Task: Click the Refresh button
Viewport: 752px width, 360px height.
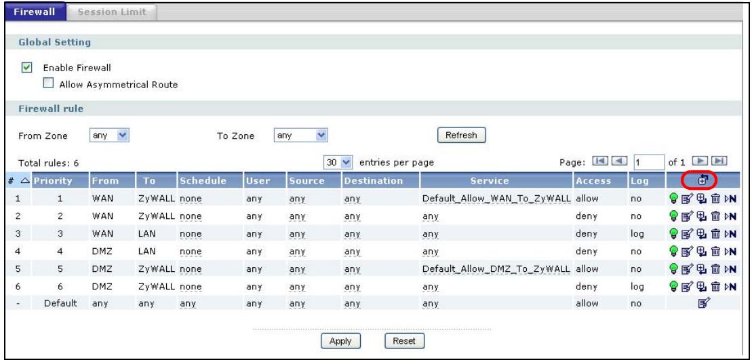Action: (461, 135)
